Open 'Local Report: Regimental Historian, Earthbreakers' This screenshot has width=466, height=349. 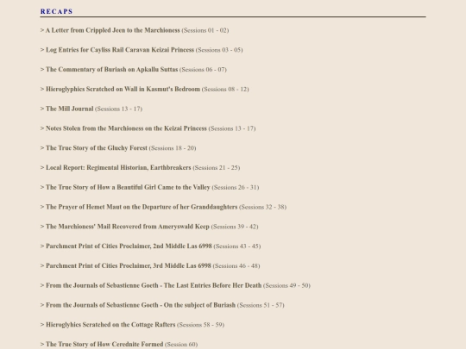coord(118,167)
